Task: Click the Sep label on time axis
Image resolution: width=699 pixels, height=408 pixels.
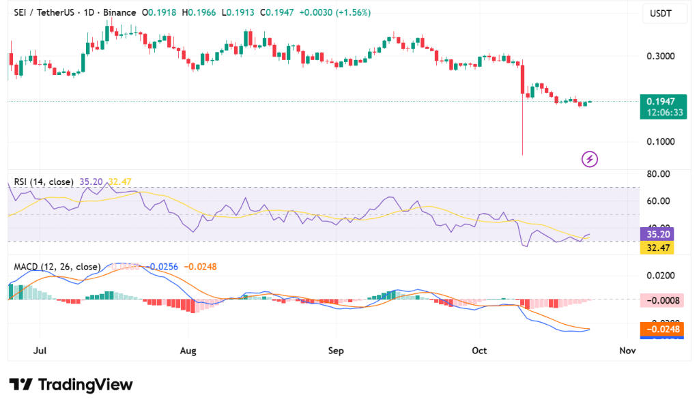Action: click(x=334, y=351)
